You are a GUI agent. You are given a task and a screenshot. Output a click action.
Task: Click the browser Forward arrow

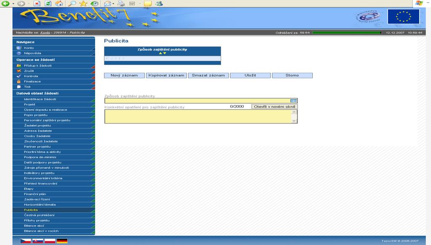coord(21,3)
